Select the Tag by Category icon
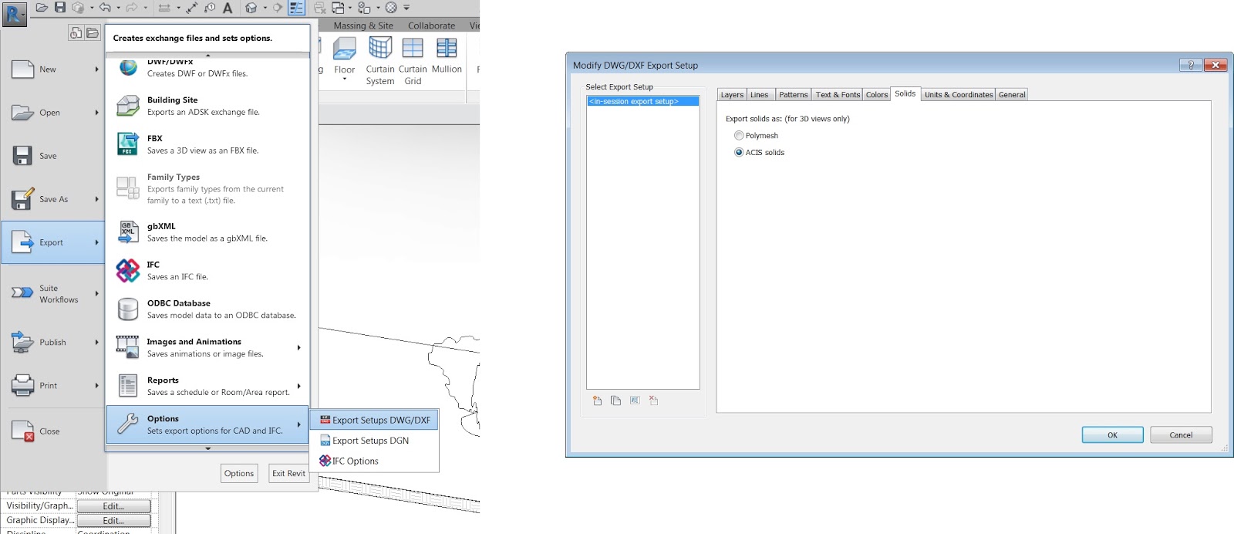This screenshot has height=534, width=1234. pos(210,8)
